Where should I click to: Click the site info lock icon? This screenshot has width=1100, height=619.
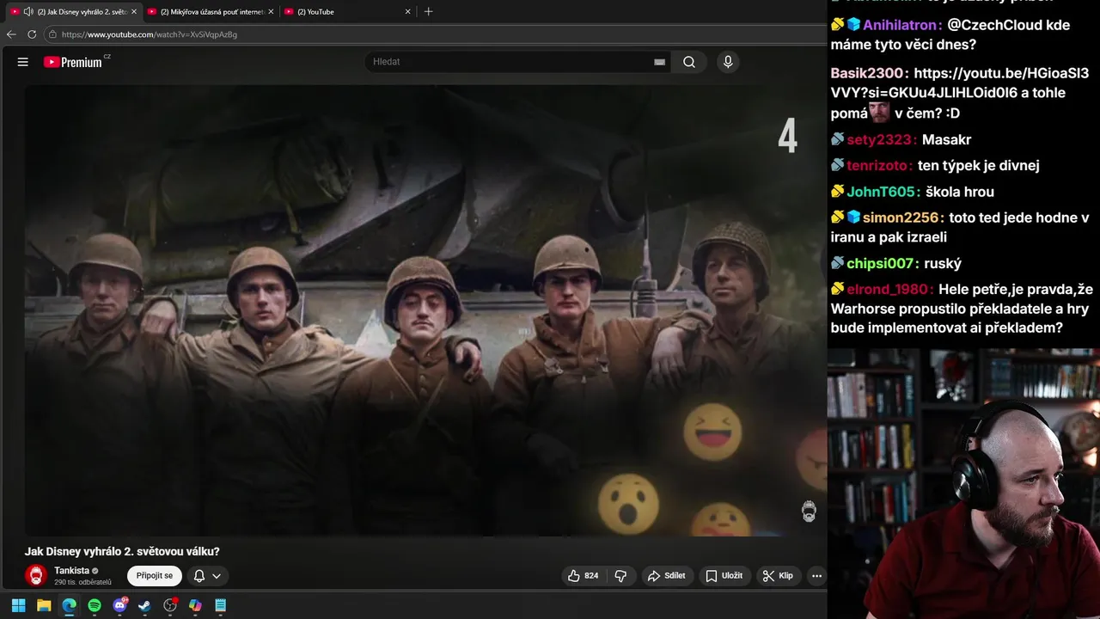click(x=53, y=34)
